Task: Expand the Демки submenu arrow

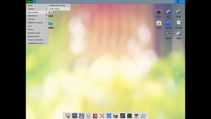Action: (46, 5)
